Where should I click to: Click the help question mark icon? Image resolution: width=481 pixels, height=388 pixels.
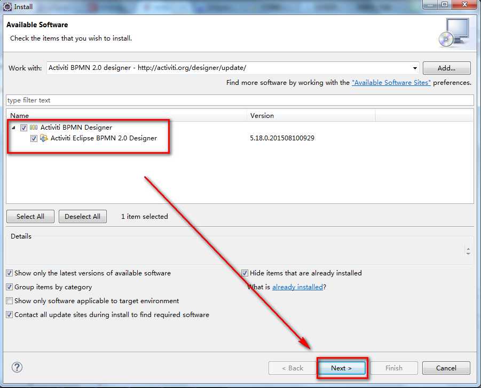(17, 367)
